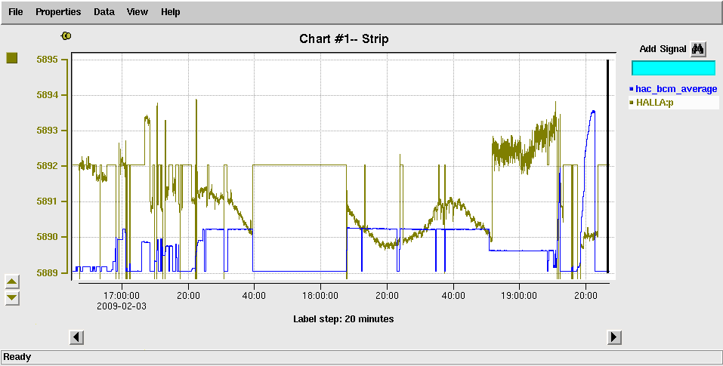Click the 5894 axis value label
This screenshot has width=723, height=366.
point(47,95)
